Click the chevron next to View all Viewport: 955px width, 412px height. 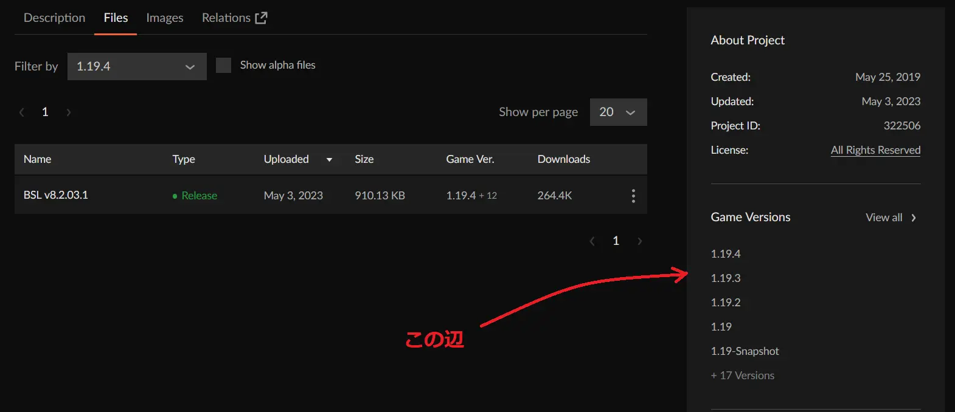(x=914, y=218)
